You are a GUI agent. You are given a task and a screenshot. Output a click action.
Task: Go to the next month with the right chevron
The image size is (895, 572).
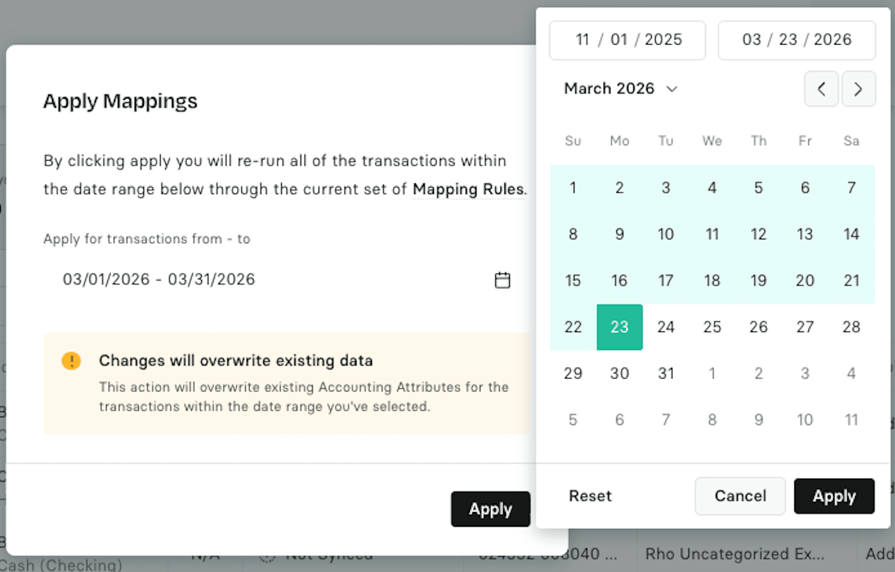(858, 89)
